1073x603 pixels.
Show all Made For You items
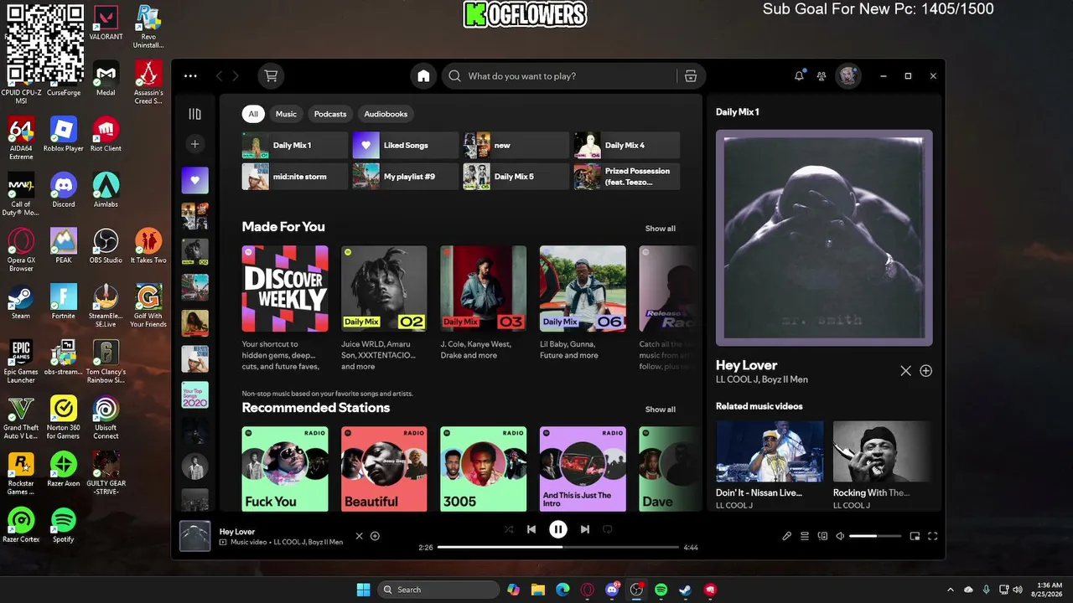point(660,229)
